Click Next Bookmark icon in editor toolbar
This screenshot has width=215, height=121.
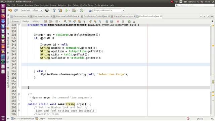pyautogui.click(x=95, y=22)
